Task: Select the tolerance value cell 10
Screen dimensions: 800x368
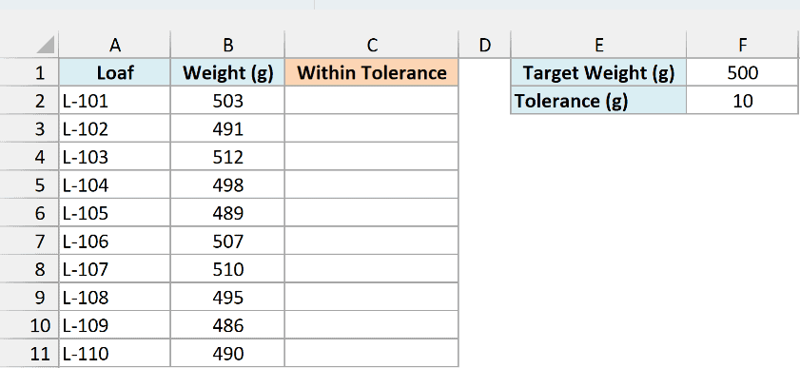Action: (742, 101)
